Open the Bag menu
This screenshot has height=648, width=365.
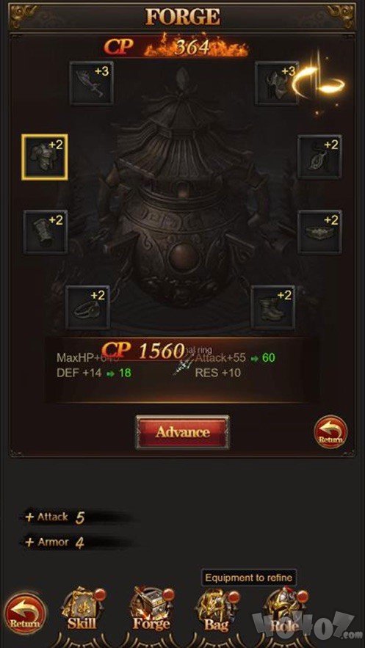(x=217, y=611)
